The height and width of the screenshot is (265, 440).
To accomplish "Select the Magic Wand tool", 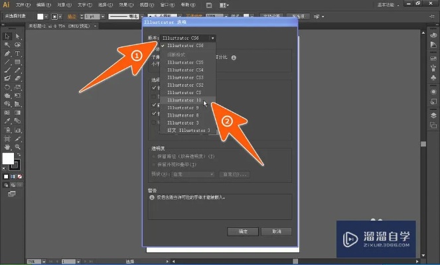I will pos(7,45).
